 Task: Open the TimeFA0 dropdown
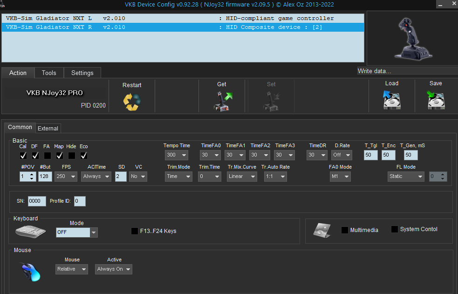(210, 155)
